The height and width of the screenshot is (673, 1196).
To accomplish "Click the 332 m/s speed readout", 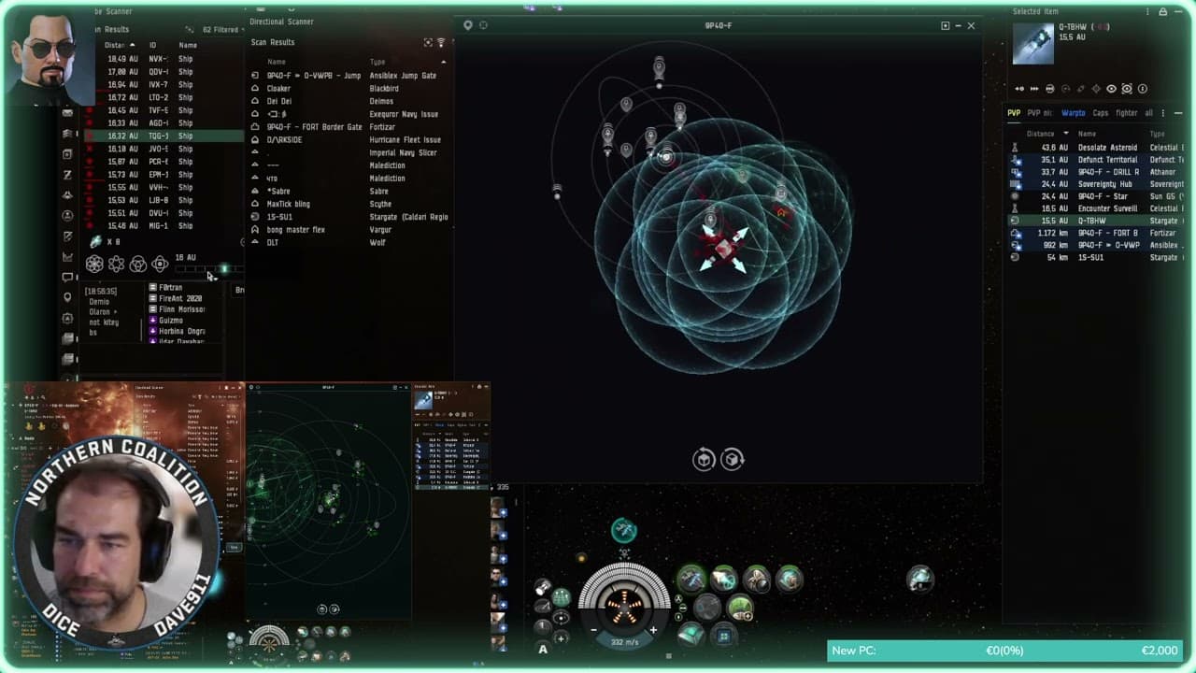I will coord(623,642).
